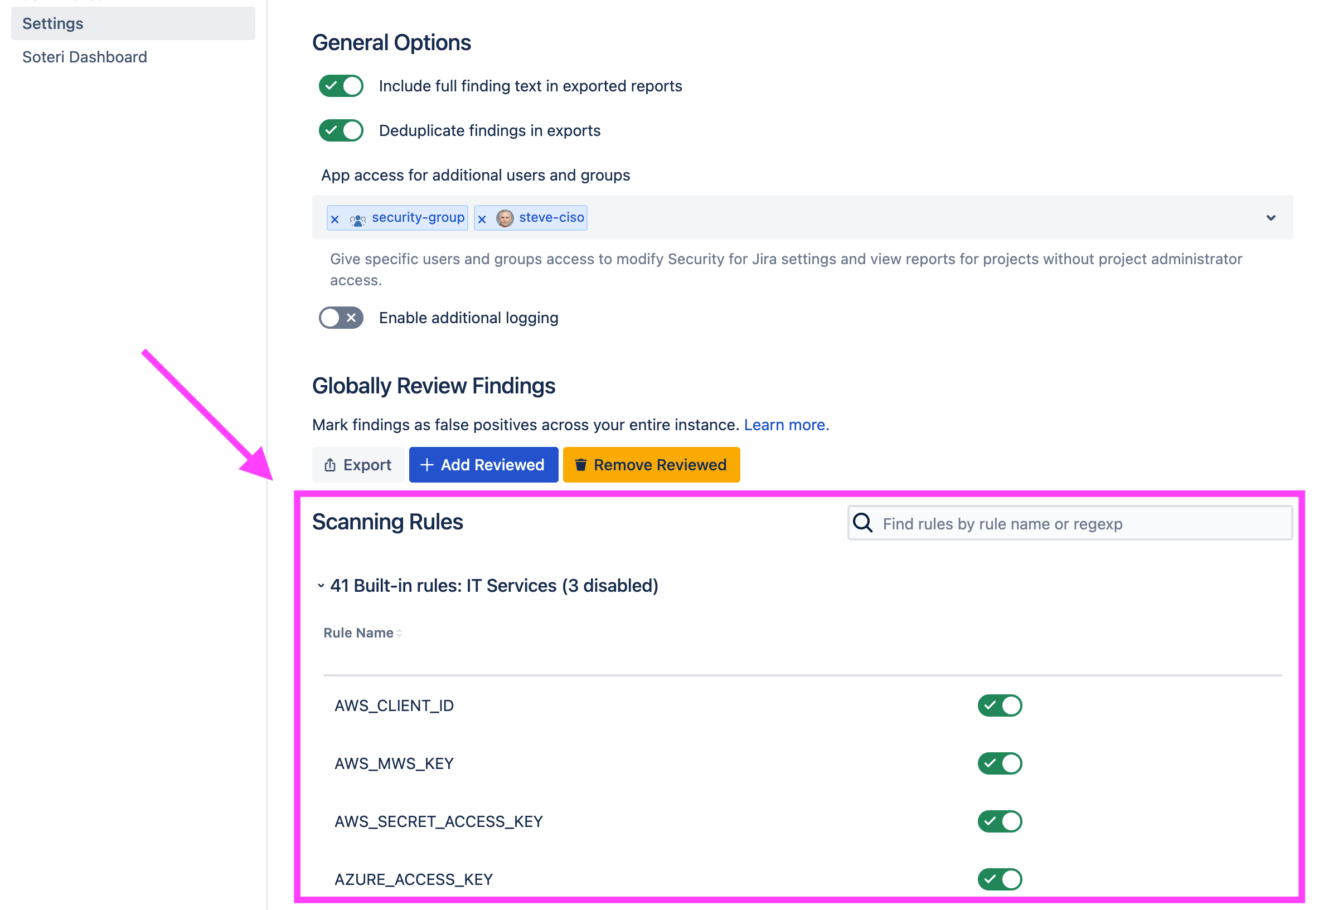Open the Soteri Dashboard page

85,56
